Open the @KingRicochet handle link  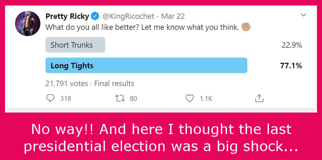click(x=128, y=16)
